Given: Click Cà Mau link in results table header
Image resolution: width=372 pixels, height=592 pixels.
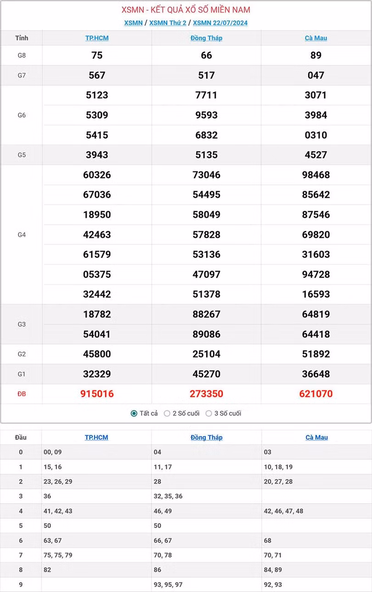Looking at the screenshot, I should point(316,38).
